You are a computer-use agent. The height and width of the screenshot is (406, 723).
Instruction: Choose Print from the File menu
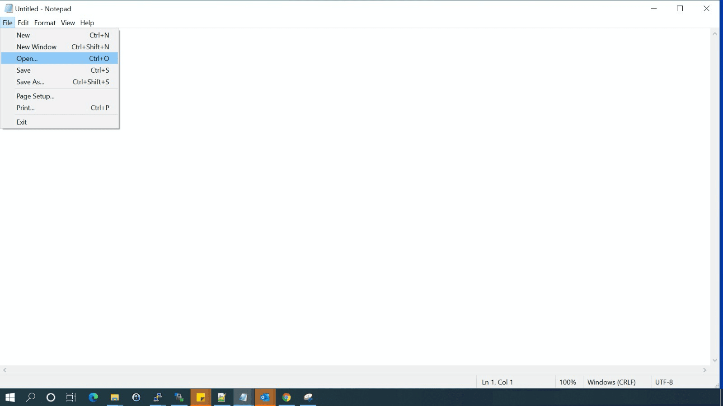tap(25, 107)
